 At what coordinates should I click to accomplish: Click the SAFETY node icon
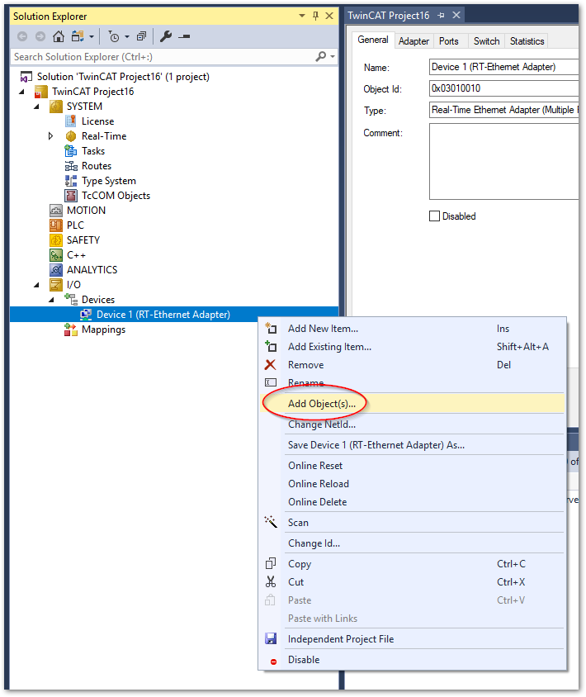point(56,240)
